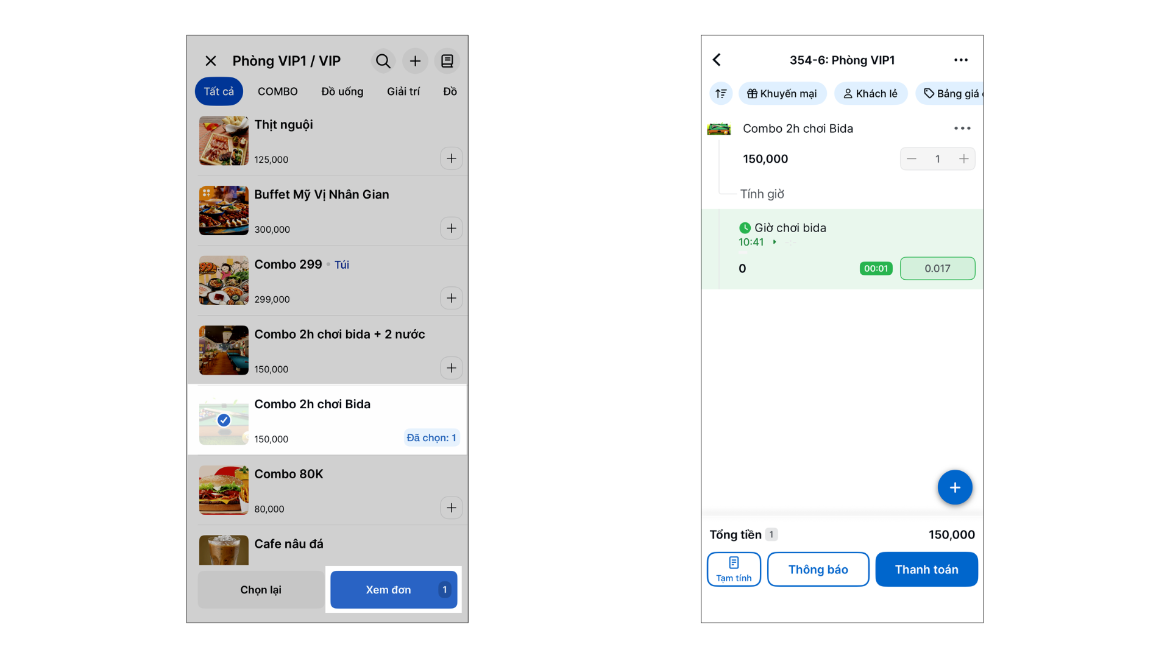This screenshot has height=658, width=1170.
Task: Add Combo 80K using its plus icon
Action: [x=452, y=508]
